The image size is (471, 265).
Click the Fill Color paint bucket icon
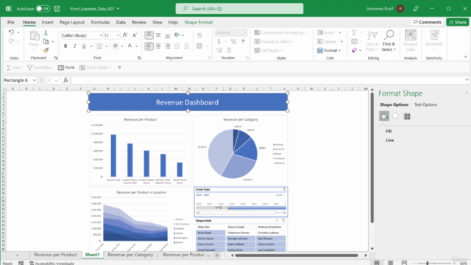[115, 46]
